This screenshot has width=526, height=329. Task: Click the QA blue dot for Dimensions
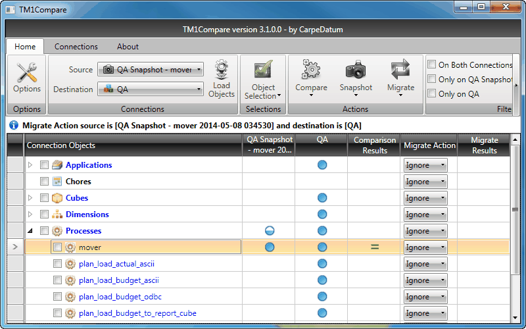(x=322, y=215)
